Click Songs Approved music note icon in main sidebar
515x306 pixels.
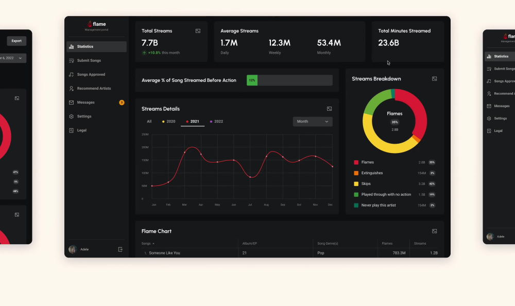71,75
